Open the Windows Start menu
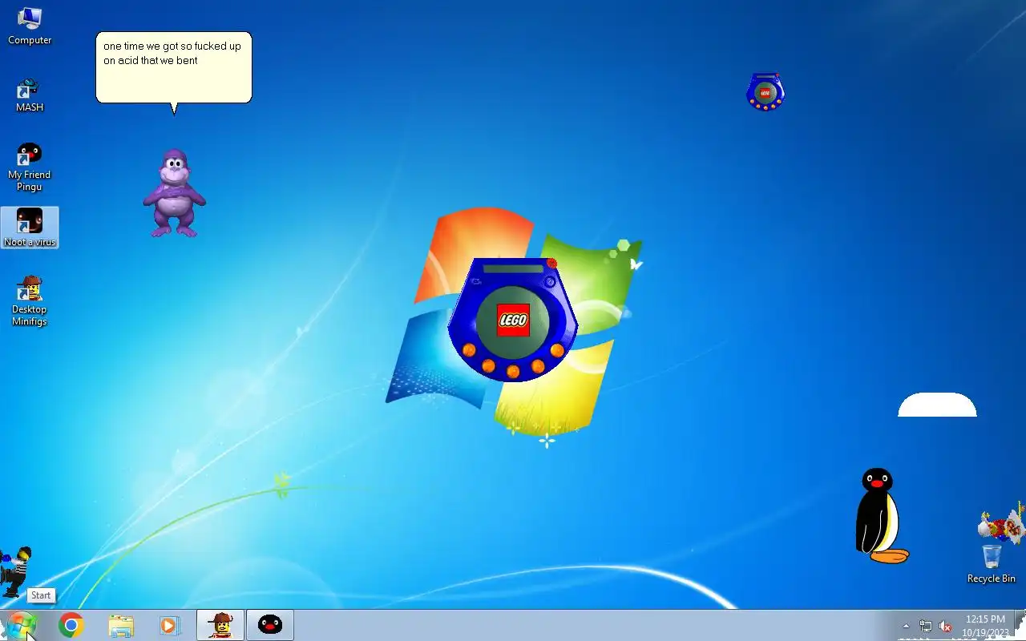 [20, 625]
